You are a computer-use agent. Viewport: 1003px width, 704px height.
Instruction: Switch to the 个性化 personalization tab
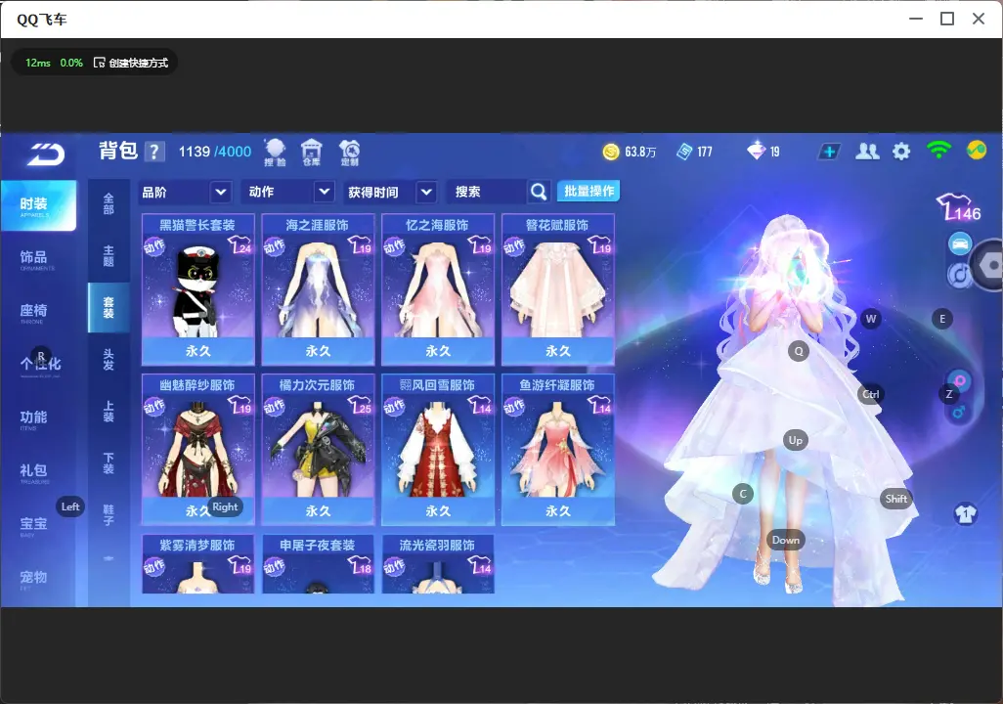[x=38, y=365]
